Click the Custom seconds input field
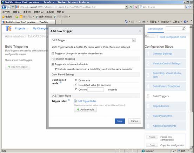 (95, 90)
